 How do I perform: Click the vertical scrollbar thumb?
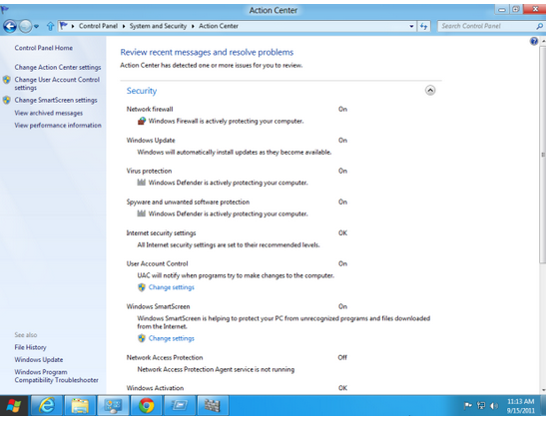click(542, 155)
